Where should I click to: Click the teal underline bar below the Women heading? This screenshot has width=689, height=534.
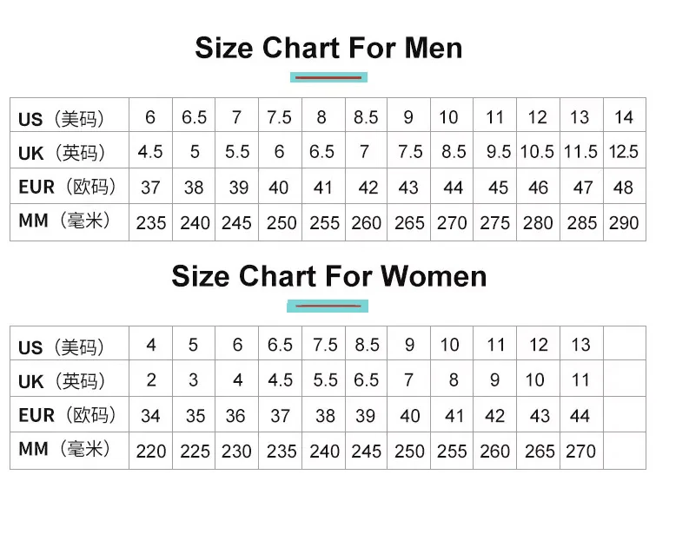(x=328, y=306)
